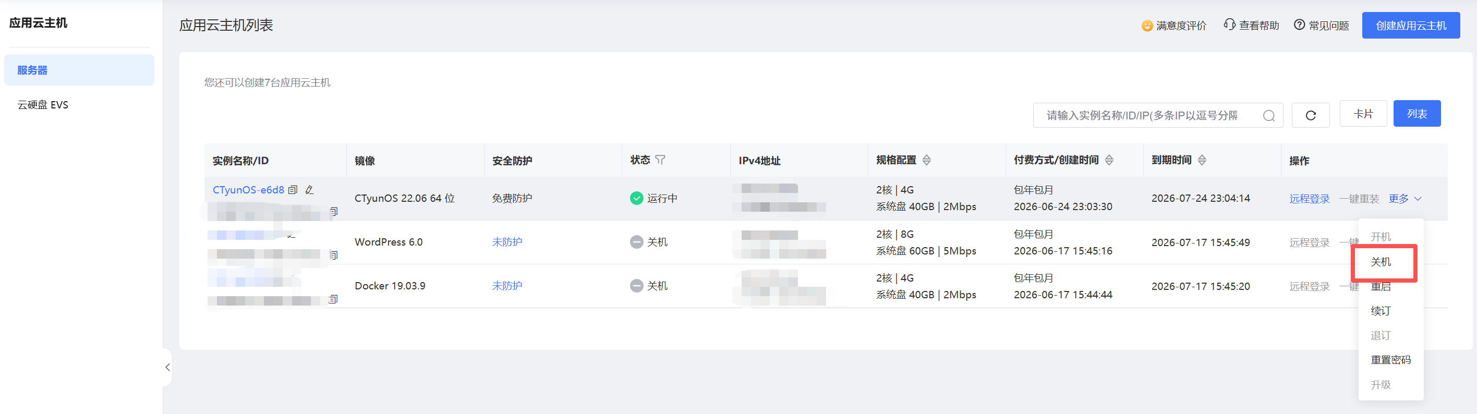
Task: Open the status column filter
Action: pyautogui.click(x=660, y=160)
